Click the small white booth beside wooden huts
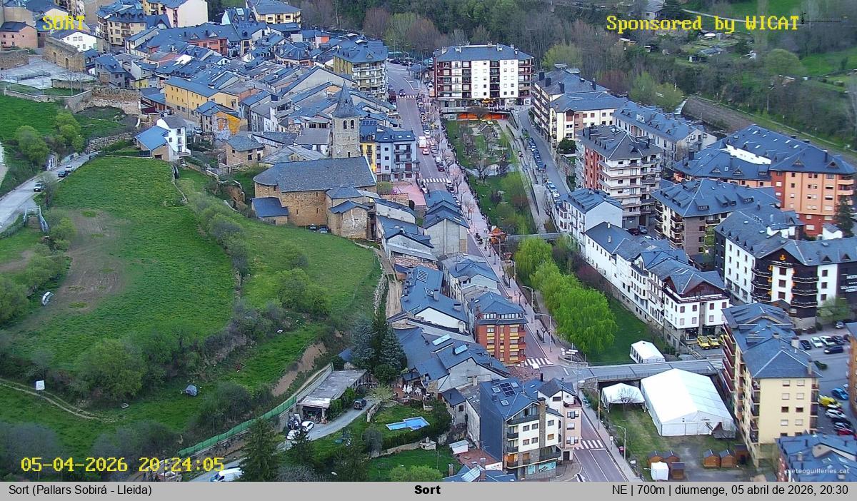The width and height of the screenshot is (857, 501). point(659,471)
